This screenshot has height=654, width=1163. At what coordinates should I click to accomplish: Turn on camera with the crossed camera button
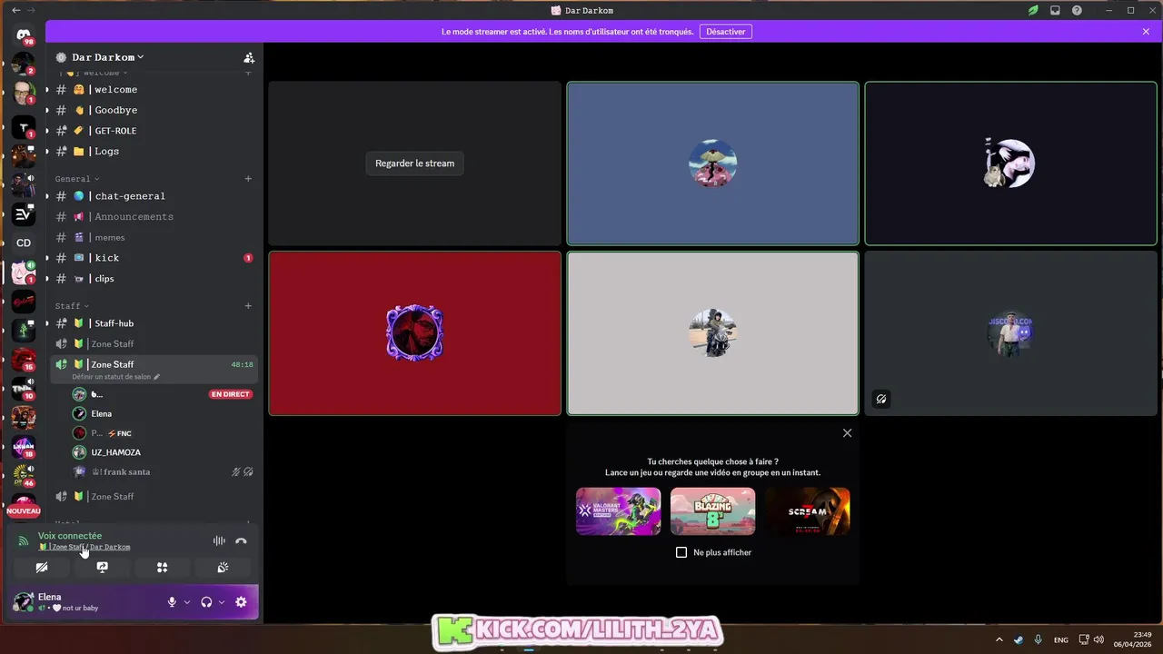pos(42,567)
